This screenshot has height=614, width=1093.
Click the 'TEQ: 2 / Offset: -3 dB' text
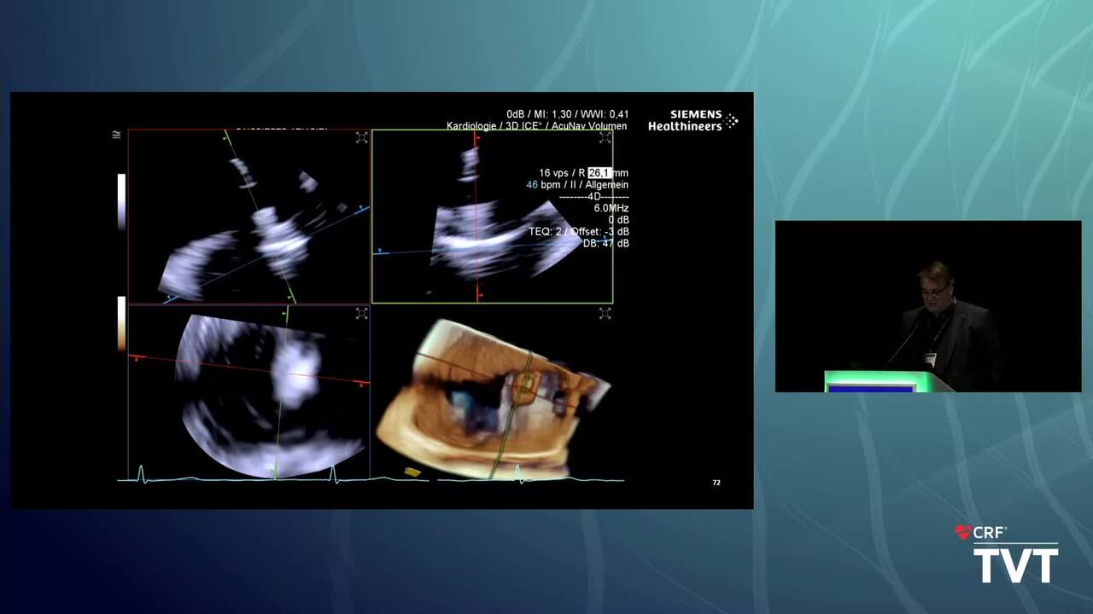579,232
